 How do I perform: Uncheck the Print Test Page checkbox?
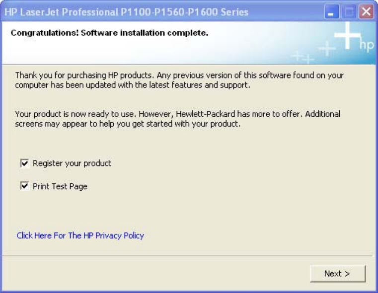pos(24,186)
